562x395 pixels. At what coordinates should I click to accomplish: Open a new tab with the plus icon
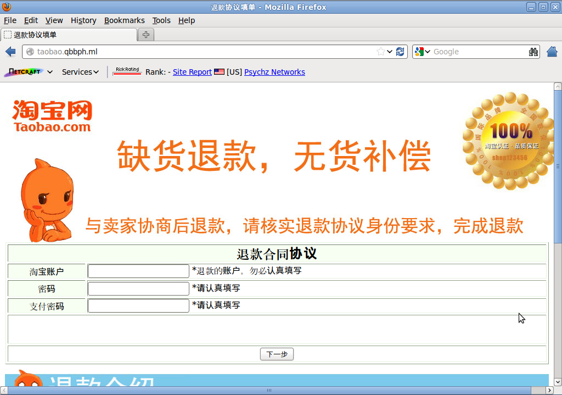pos(146,35)
